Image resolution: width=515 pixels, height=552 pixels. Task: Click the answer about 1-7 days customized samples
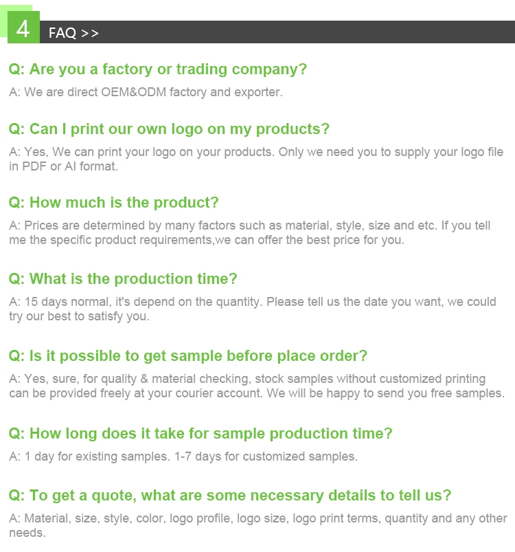(183, 456)
